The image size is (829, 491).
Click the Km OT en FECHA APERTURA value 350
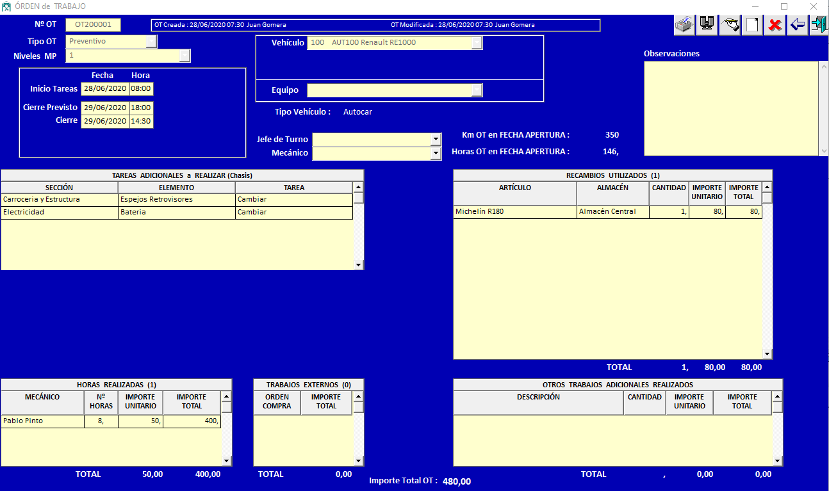(x=612, y=135)
